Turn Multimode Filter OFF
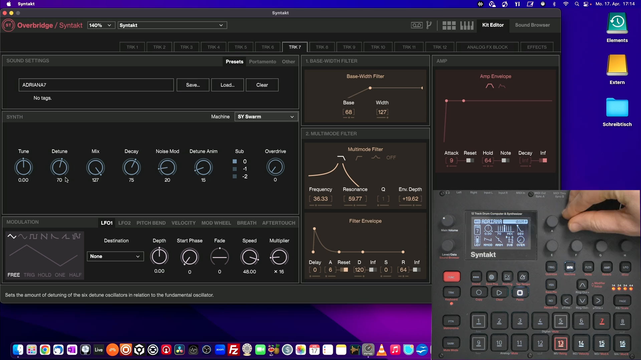This screenshot has width=641, height=360. point(391,158)
